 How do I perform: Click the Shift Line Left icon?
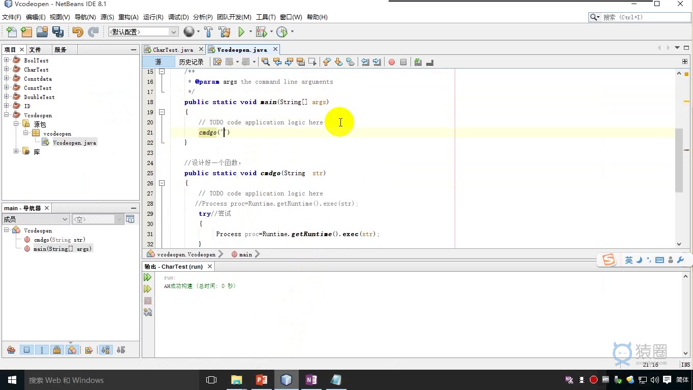pos(365,62)
